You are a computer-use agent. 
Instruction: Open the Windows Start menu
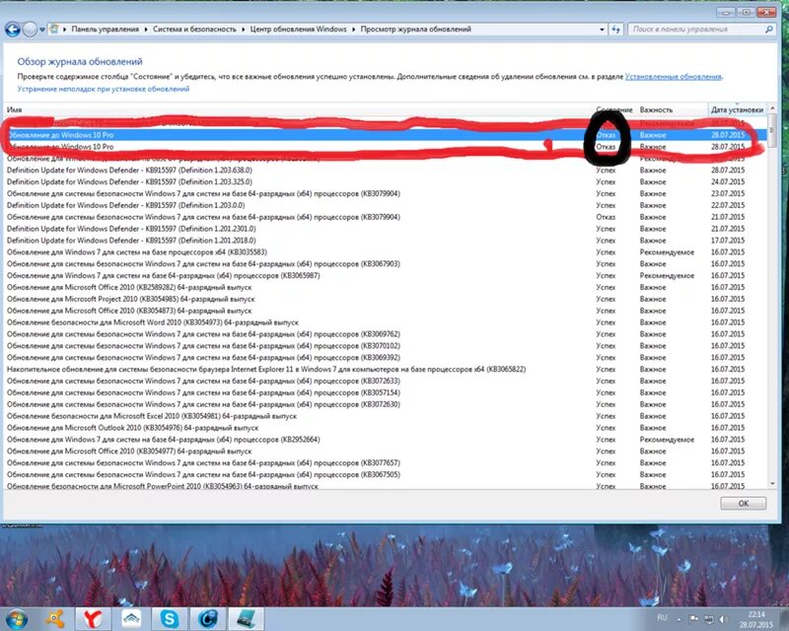click(16, 618)
